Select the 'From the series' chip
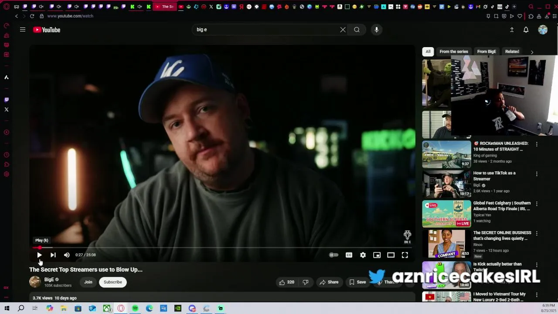Screen dimensions: 558x314 [x=454, y=51]
